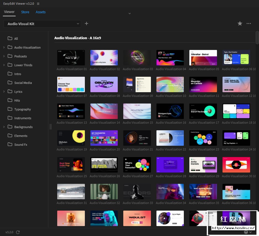Select Audio Visualization 08 Oblivion thumbnail
Viewport: 259px width, 236px height.
pos(104,84)
